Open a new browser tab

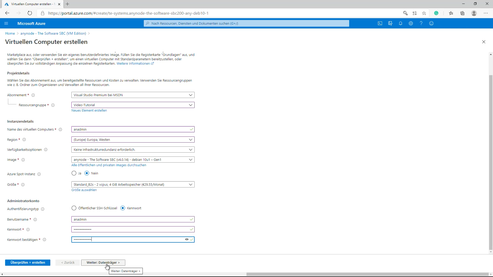coord(68,4)
